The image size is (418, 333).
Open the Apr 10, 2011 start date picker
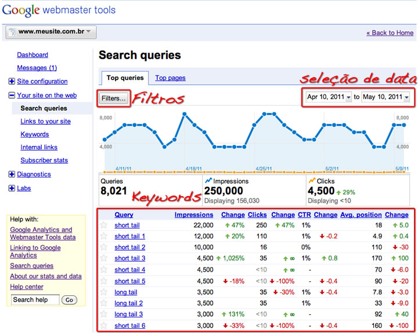coord(329,97)
